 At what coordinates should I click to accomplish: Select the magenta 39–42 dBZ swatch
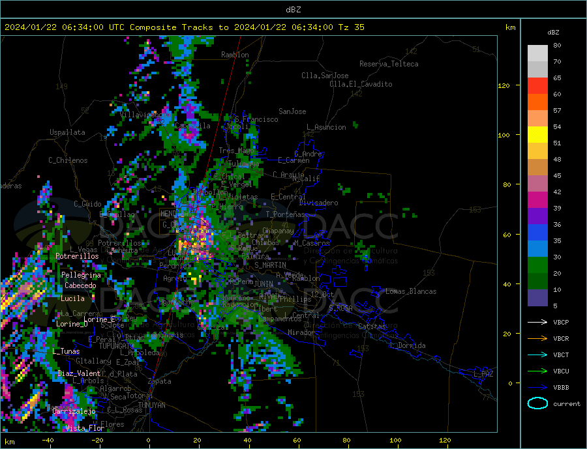point(537,200)
